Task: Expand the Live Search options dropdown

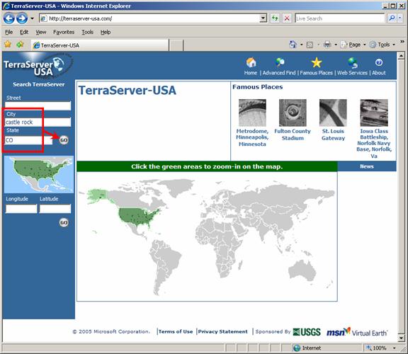Action: [400, 18]
